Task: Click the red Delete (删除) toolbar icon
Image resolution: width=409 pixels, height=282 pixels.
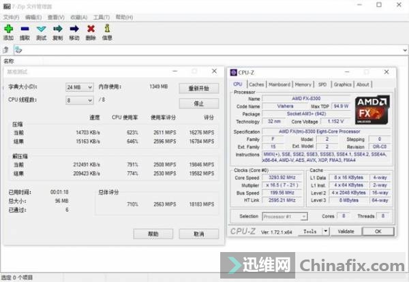Action: tap(91, 29)
